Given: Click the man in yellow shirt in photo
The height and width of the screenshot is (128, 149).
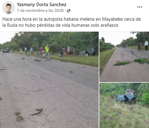Looking at the screenshot, I should [47, 52].
